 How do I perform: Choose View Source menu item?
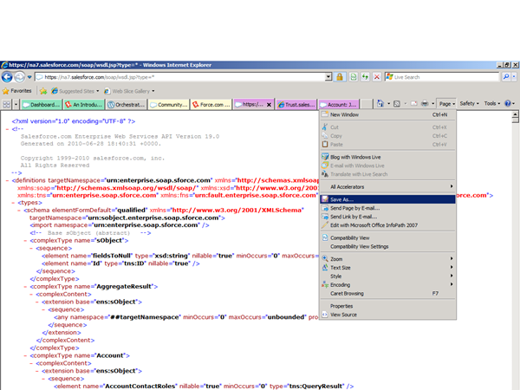point(387,315)
